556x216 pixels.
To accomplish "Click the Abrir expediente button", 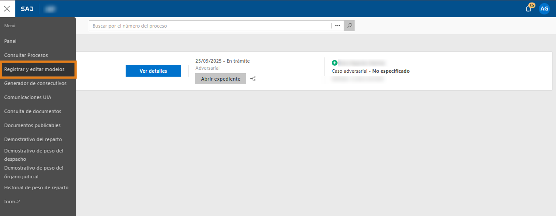I will (x=221, y=79).
